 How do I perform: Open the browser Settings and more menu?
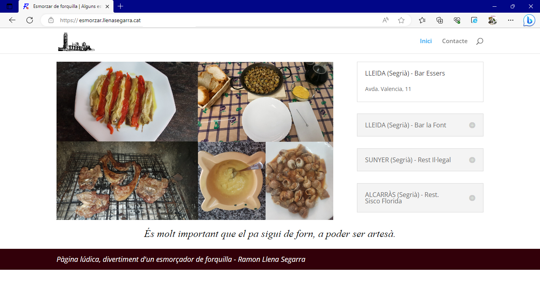[x=511, y=20]
